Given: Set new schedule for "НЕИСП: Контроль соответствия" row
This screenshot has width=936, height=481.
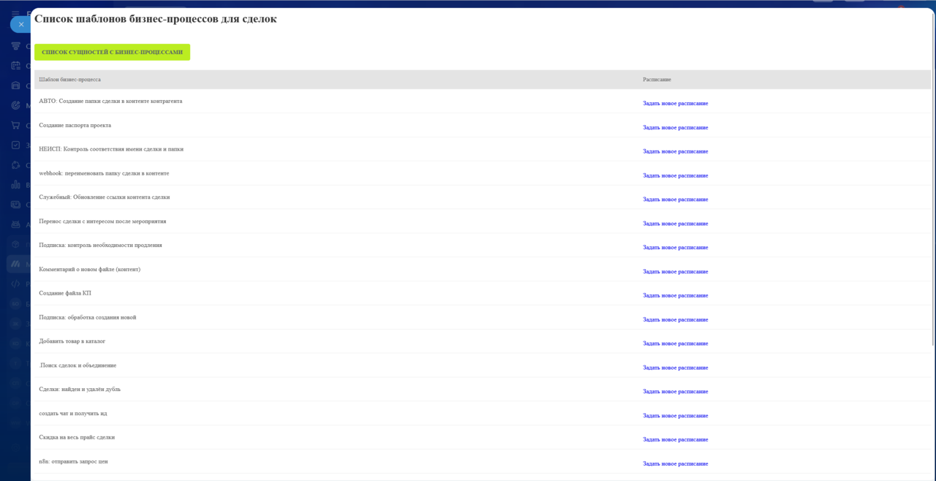Looking at the screenshot, I should (x=675, y=151).
